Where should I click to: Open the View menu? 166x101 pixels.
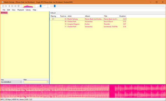pos(14,10)
